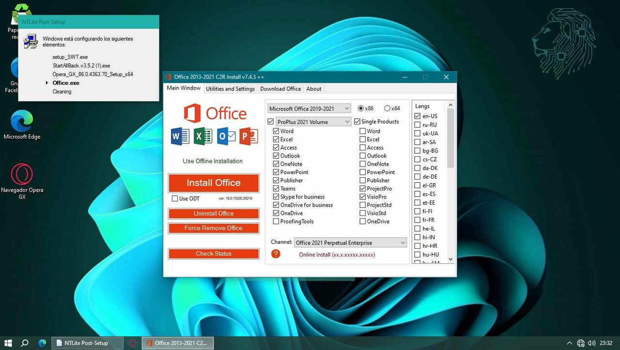Select the x64 architecture radio button
Viewport: 620px width, 350px height.
387,108
